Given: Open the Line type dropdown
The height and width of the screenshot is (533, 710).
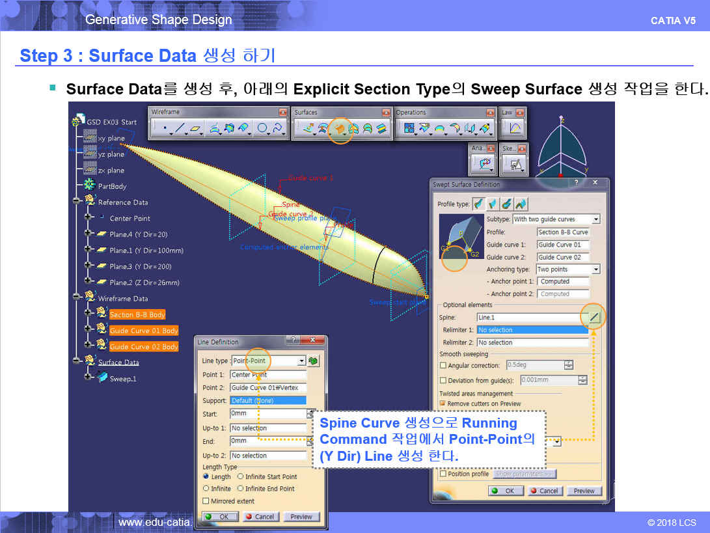Looking at the screenshot, I should point(301,361).
